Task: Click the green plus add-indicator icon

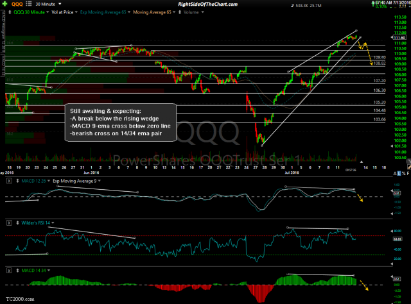Action: point(4,4)
